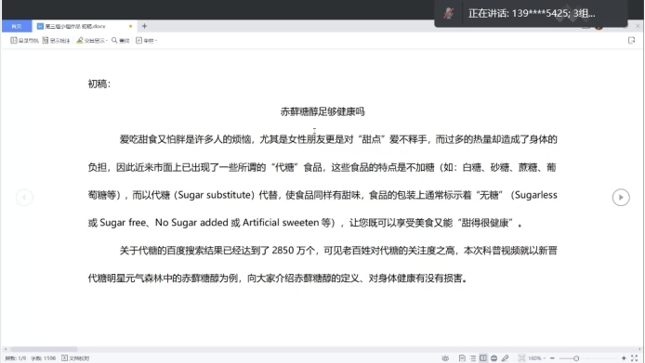Click the 文档校对 proofreading button
The width and height of the screenshot is (645, 363).
pyautogui.click(x=75, y=358)
